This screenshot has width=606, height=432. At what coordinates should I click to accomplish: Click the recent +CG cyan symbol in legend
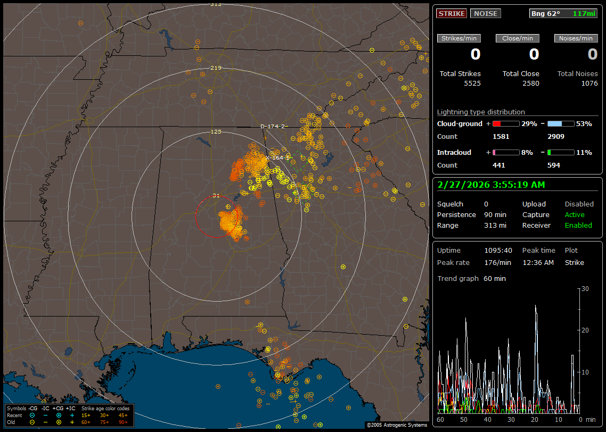(x=59, y=415)
